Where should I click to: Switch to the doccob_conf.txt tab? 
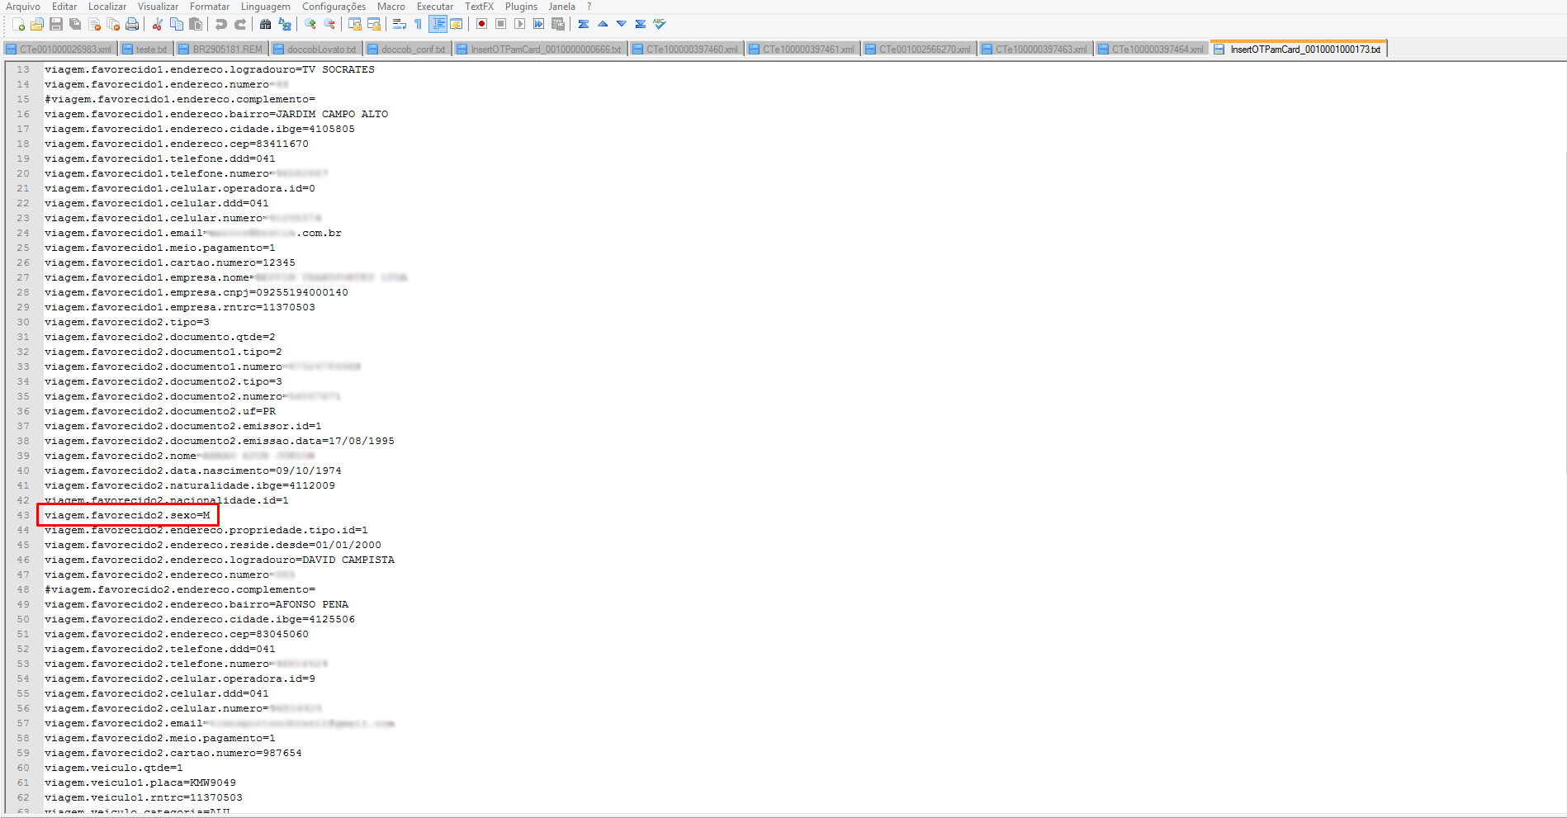[407, 50]
